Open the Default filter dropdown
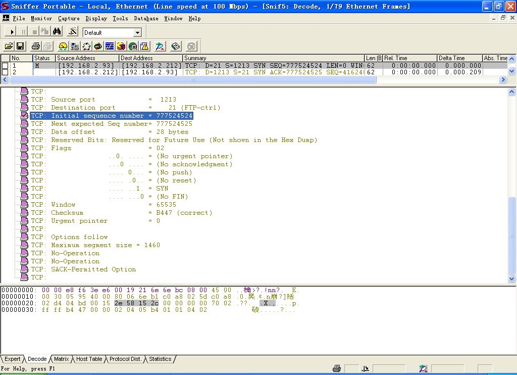Viewport: 517px width, 375px height. (137, 32)
